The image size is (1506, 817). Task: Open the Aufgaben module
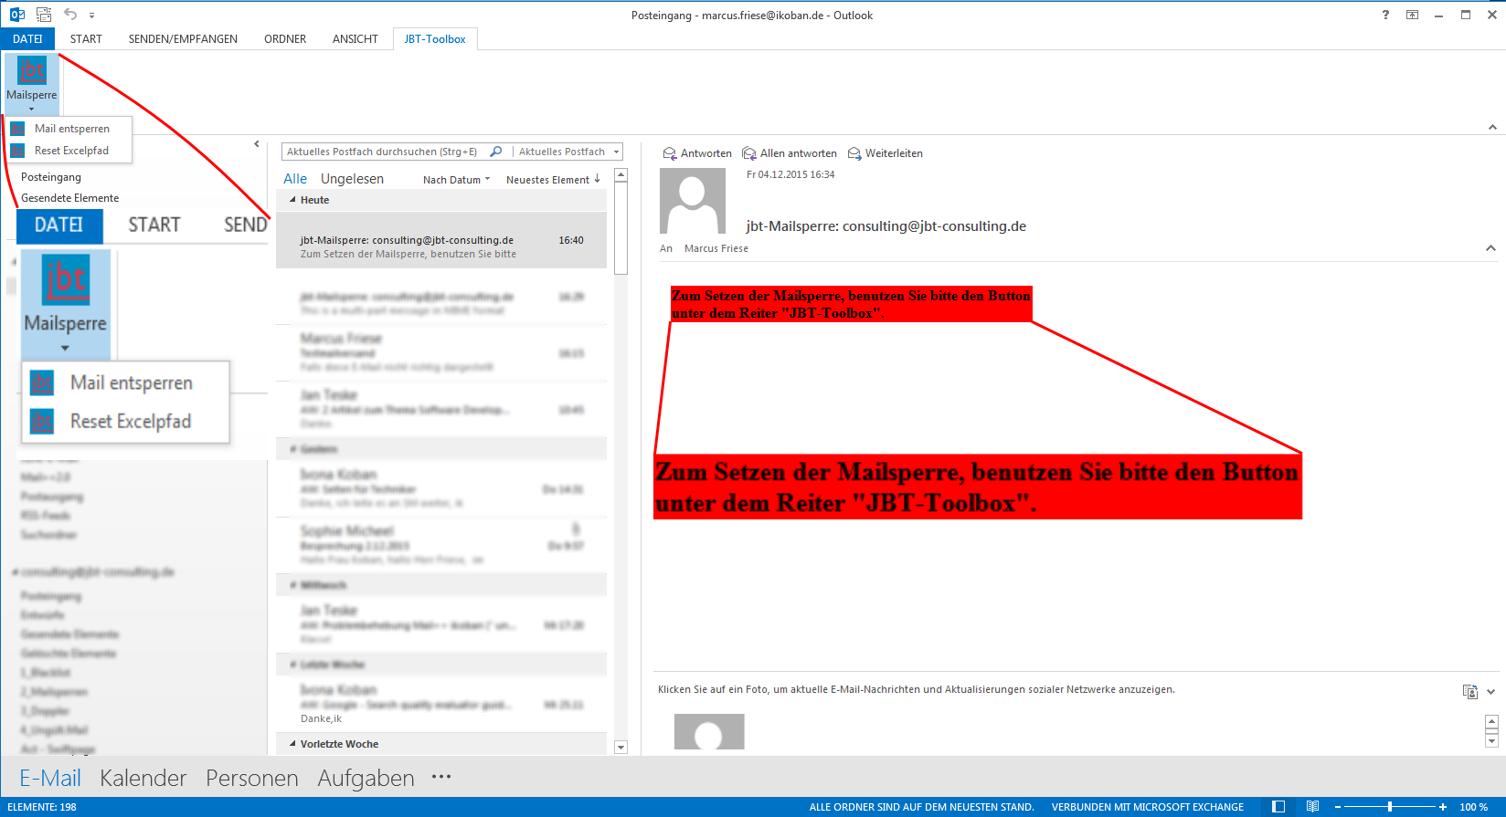(x=366, y=778)
